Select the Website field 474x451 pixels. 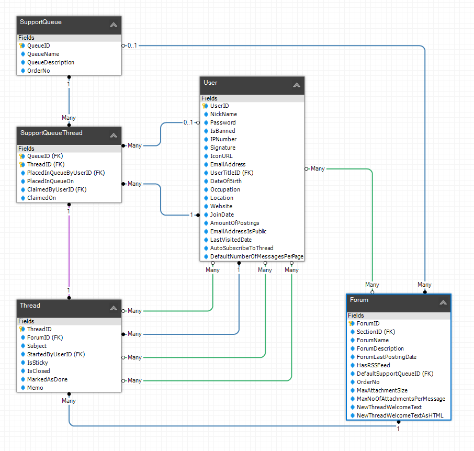(x=252, y=206)
